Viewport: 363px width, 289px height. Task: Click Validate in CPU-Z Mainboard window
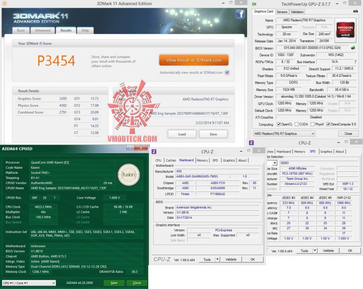[x=231, y=259]
